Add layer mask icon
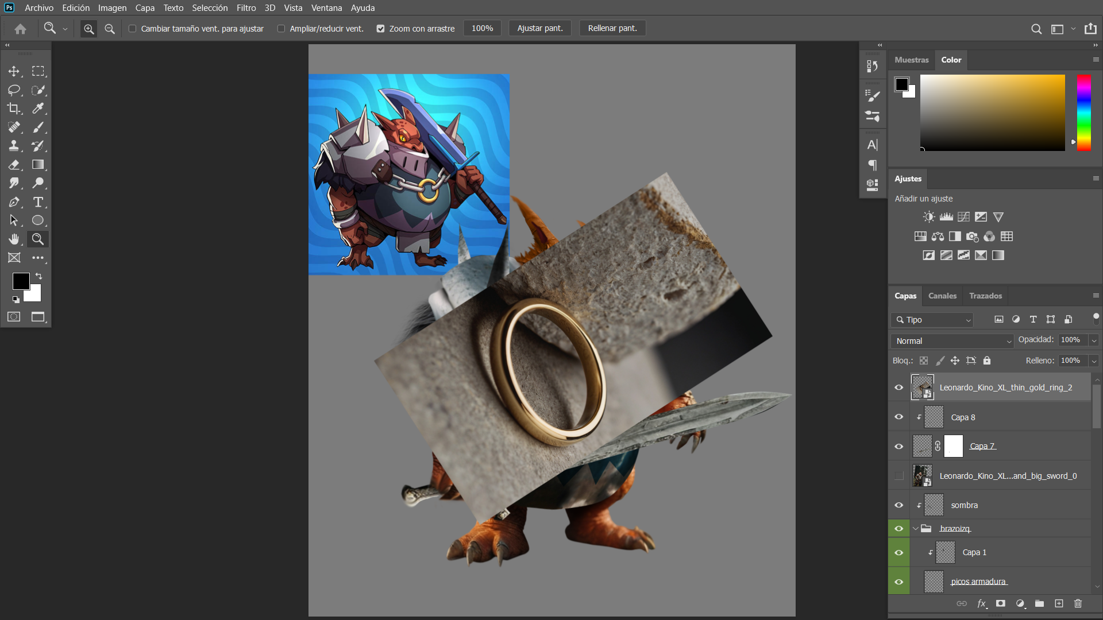Image resolution: width=1103 pixels, height=620 pixels. [1001, 603]
